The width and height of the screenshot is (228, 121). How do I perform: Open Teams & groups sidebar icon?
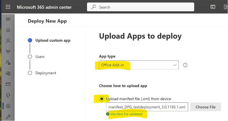(8, 51)
